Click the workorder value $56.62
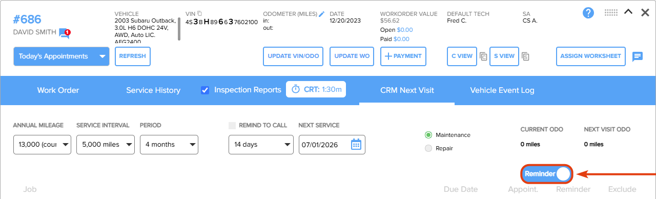656x199 pixels. coord(391,21)
